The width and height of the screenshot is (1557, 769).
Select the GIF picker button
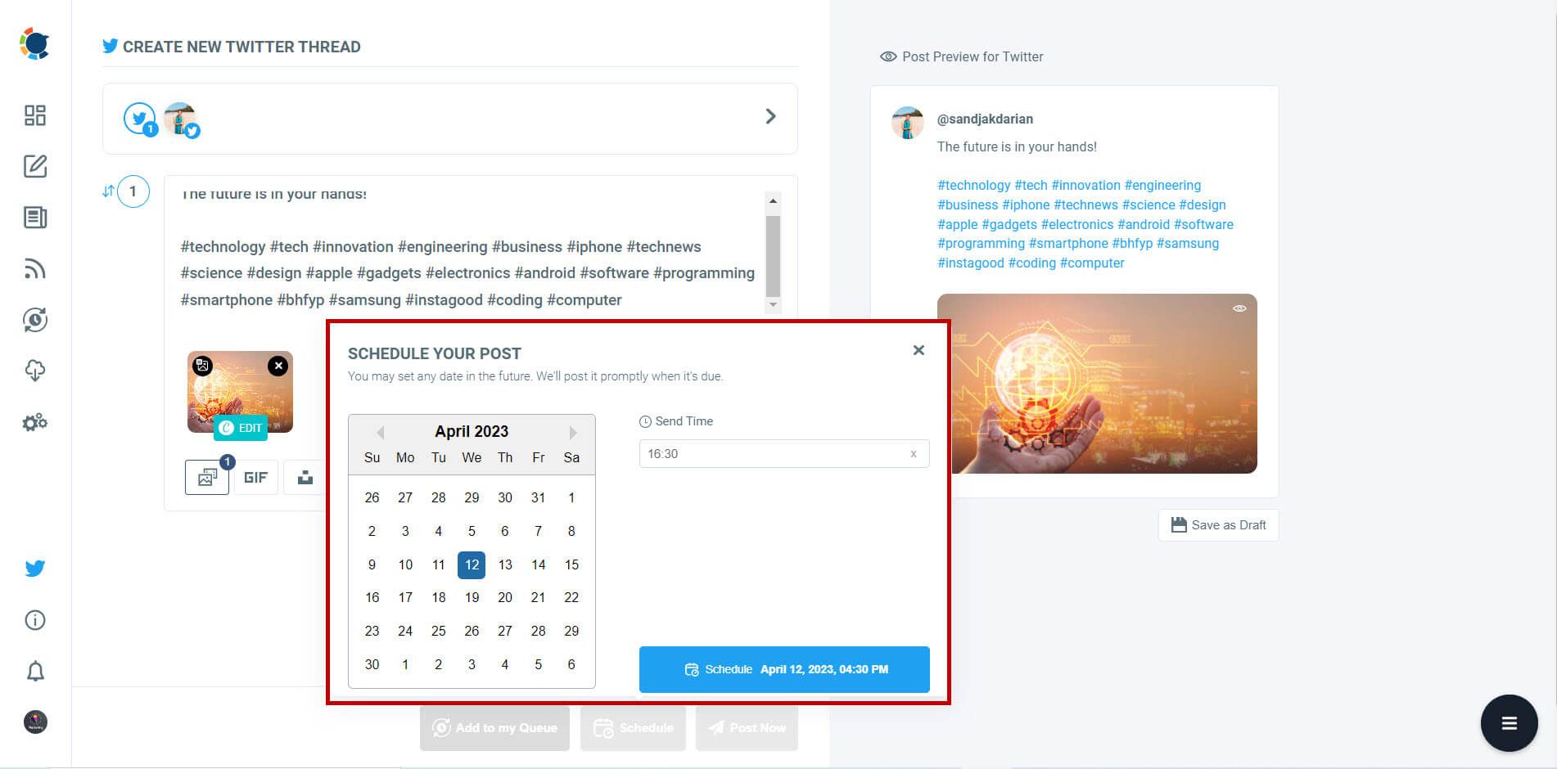tap(255, 477)
